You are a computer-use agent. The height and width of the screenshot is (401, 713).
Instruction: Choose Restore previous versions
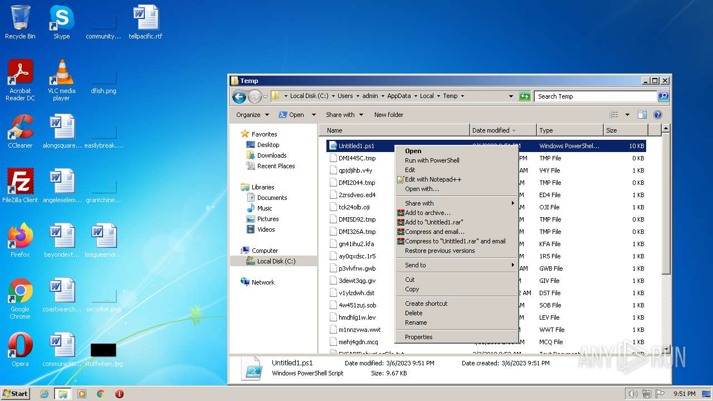tap(457, 251)
